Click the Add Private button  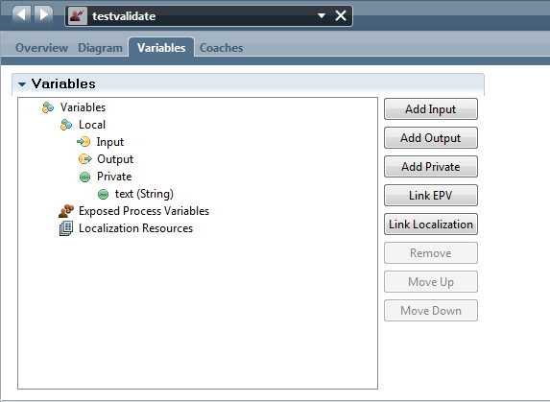click(431, 167)
